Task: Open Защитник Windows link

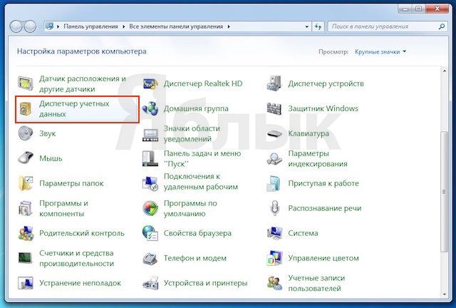Action: (x=323, y=108)
